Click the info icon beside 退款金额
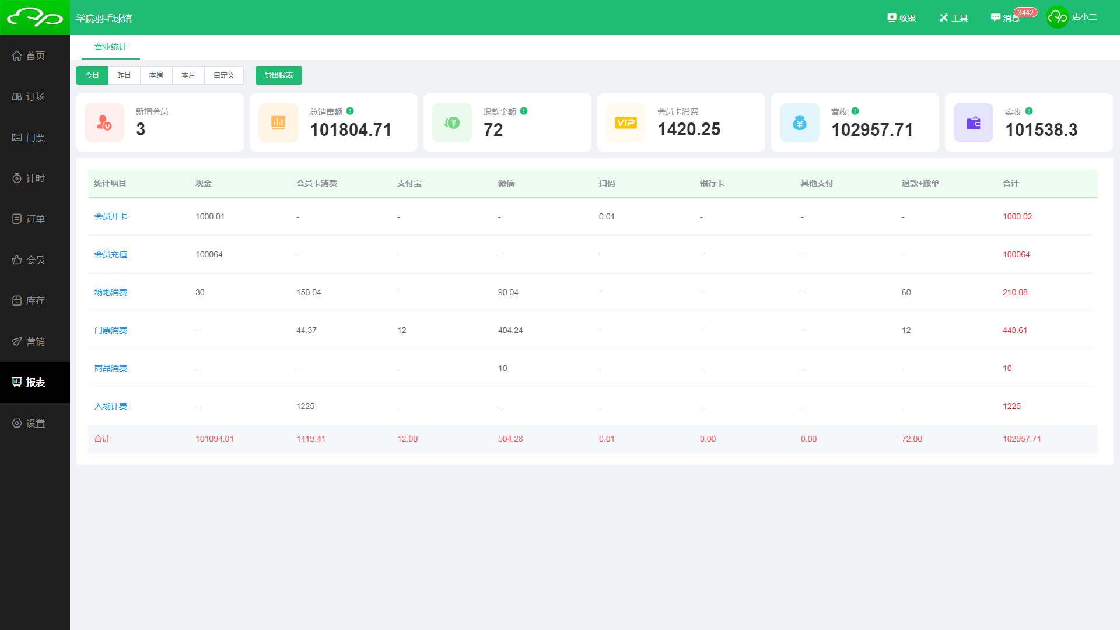The image size is (1120, 630). coord(524,111)
